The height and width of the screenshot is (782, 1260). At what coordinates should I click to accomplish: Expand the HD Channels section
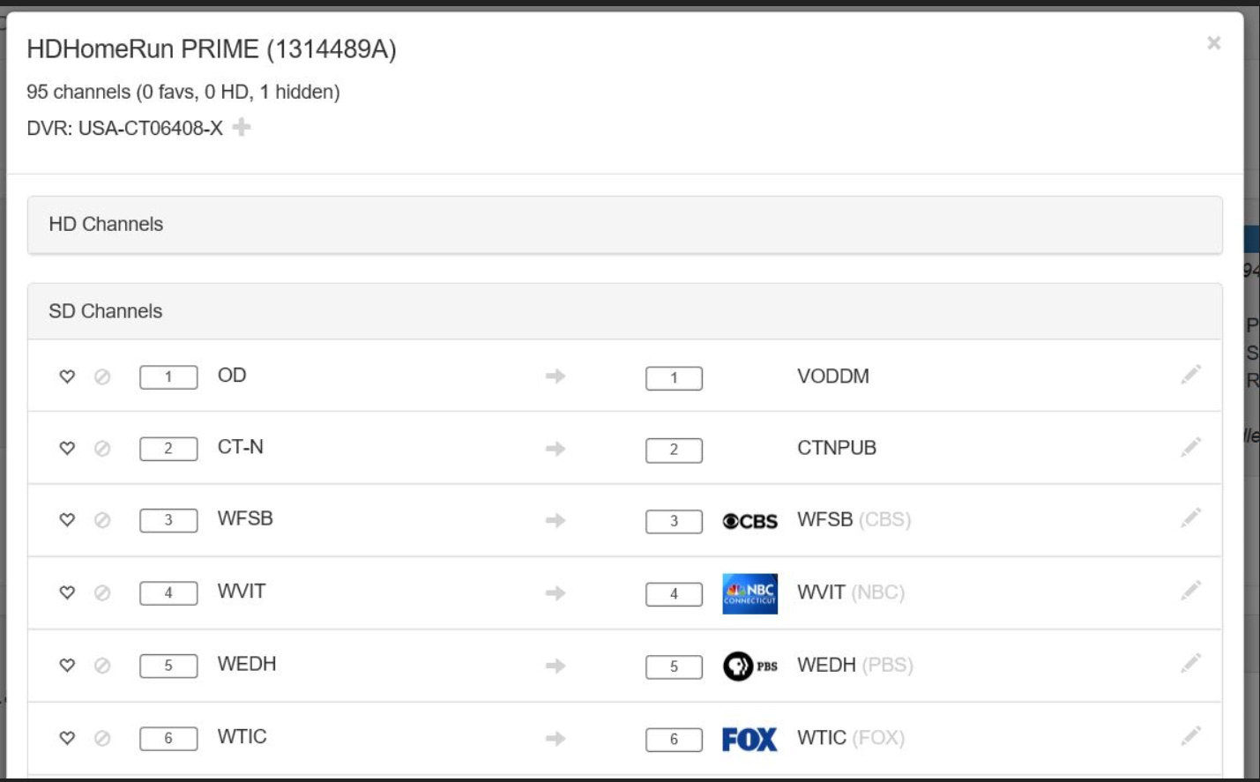(106, 225)
